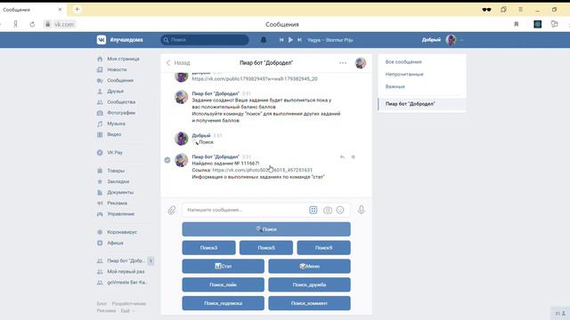The image size is (570, 320).
Task: Click the paperclip attach icon
Action: [172, 210]
